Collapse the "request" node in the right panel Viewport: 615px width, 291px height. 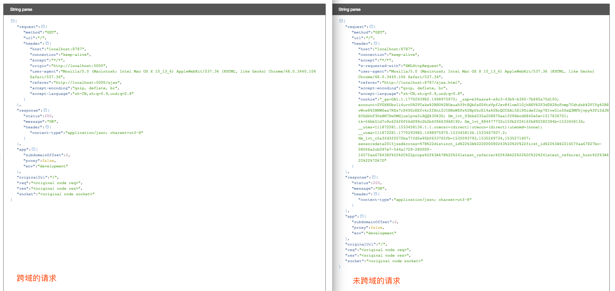(371, 27)
